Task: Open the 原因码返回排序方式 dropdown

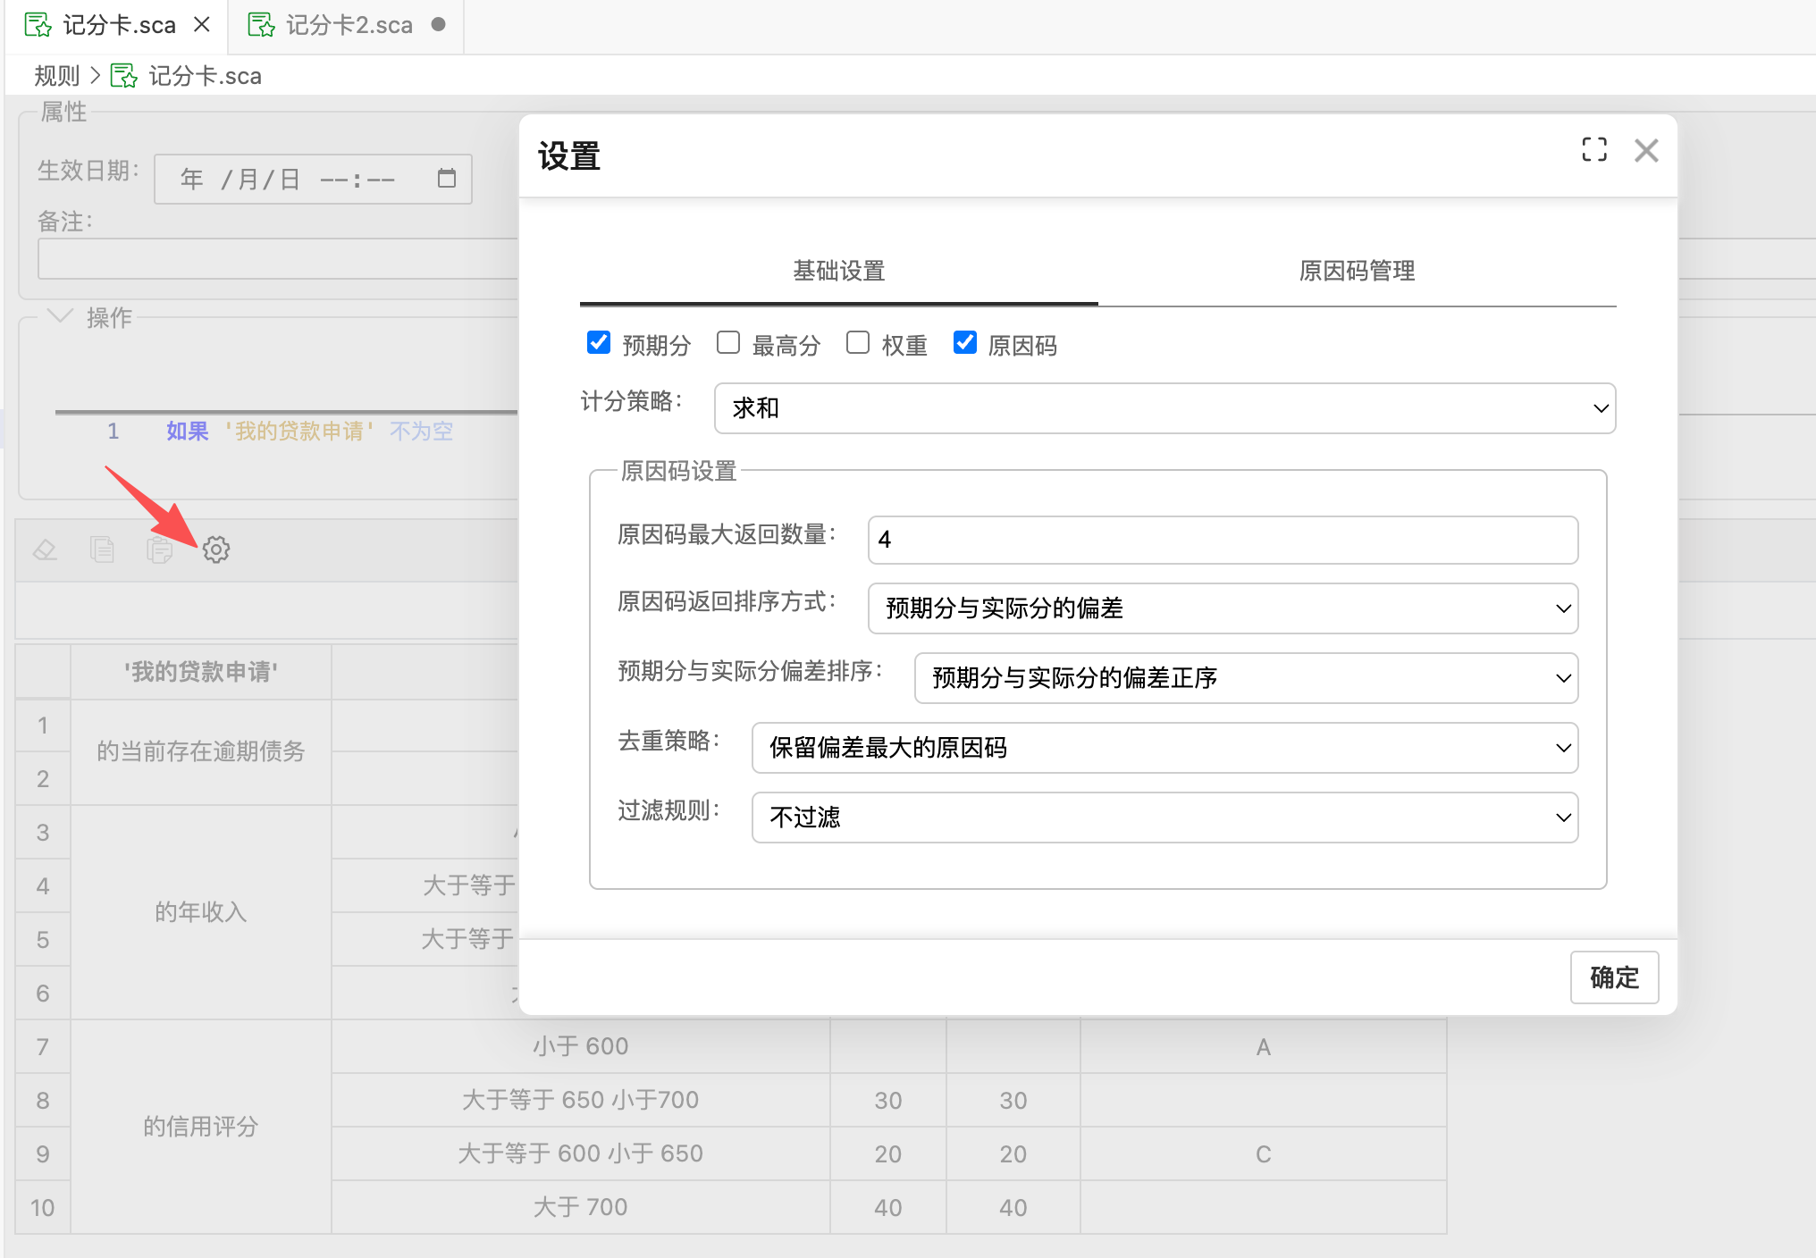Action: point(1223,608)
